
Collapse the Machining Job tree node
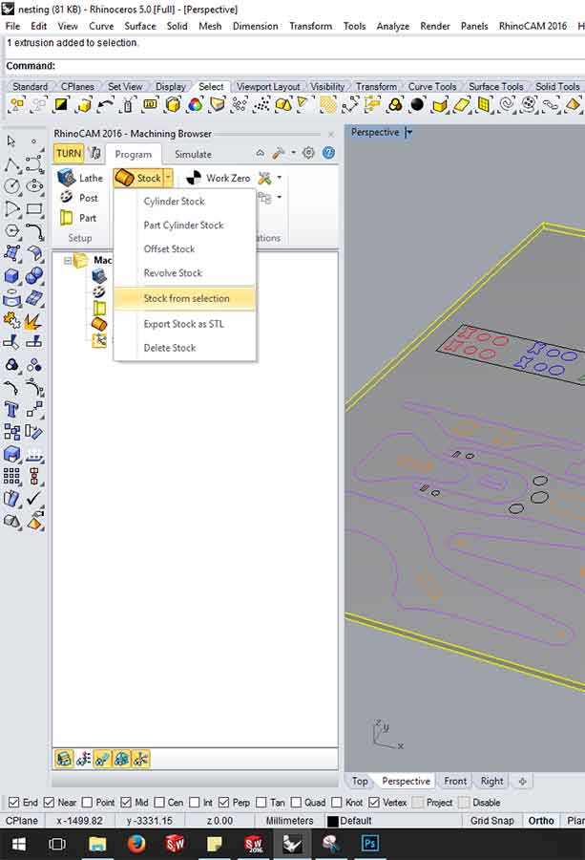click(68, 261)
